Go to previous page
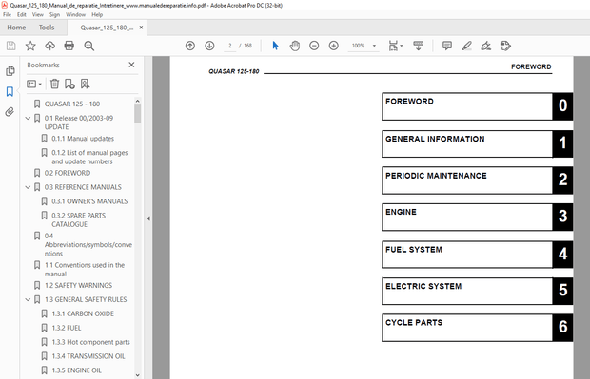The width and height of the screenshot is (590, 379). click(x=190, y=46)
